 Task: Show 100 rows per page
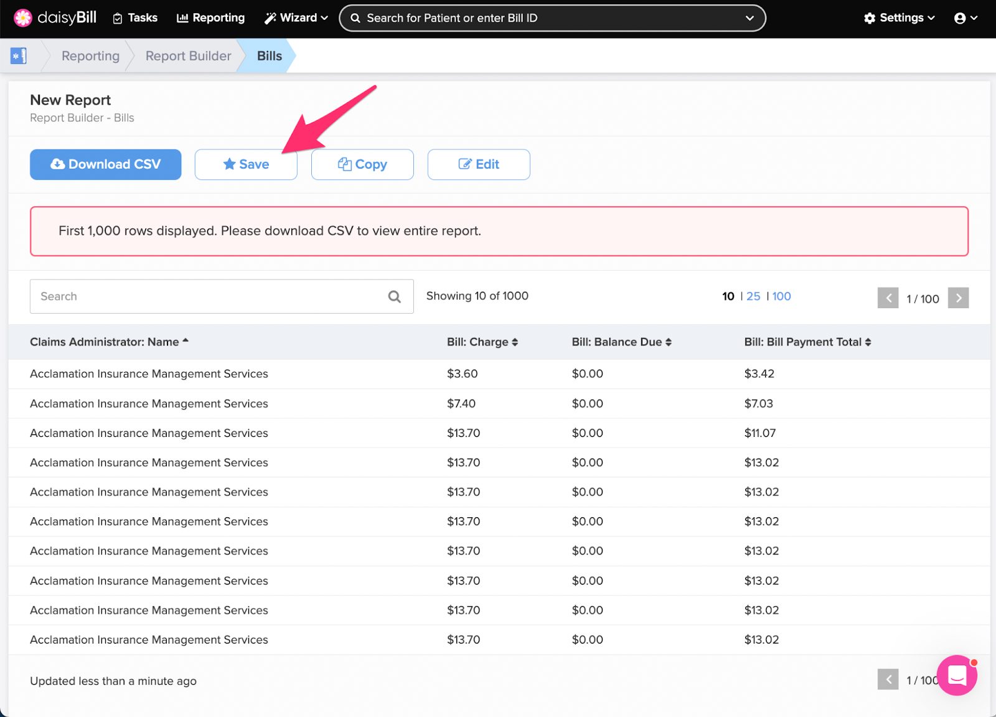click(x=781, y=296)
